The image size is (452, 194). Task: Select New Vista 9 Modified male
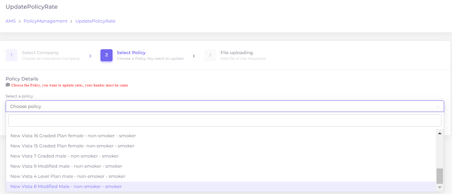[x=221, y=166]
